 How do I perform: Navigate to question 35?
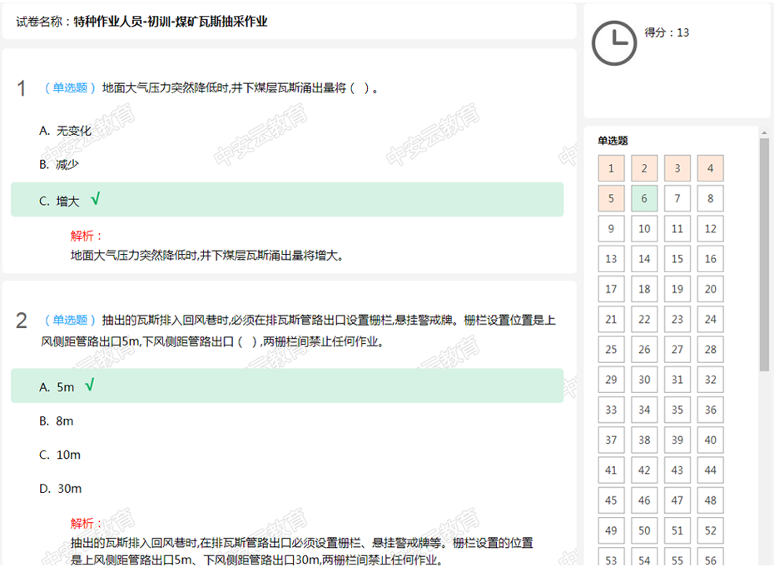pyautogui.click(x=677, y=410)
